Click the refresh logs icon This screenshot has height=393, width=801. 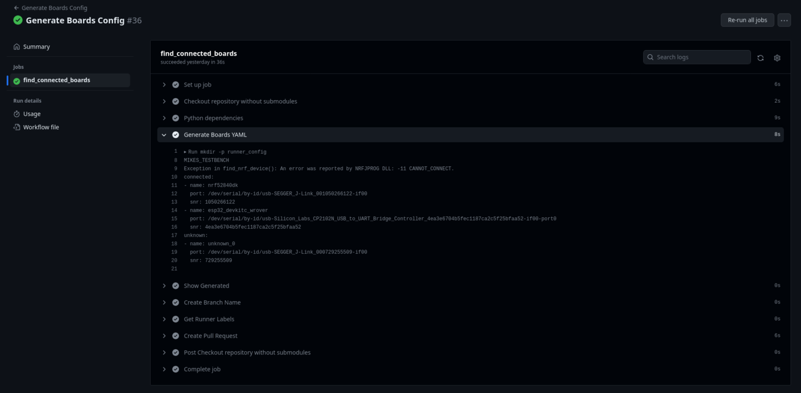(x=760, y=58)
